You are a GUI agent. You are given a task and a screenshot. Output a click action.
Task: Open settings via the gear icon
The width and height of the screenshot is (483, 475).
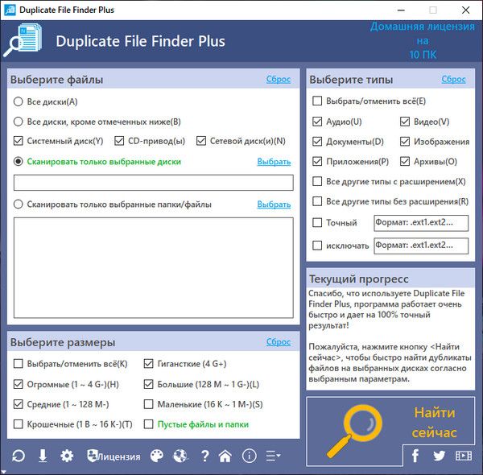click(67, 456)
